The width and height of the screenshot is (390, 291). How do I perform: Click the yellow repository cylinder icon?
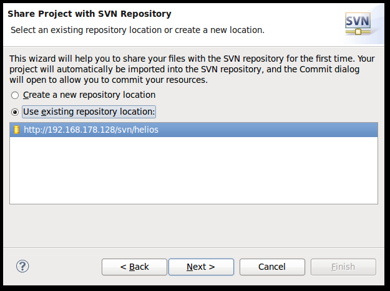(x=16, y=130)
